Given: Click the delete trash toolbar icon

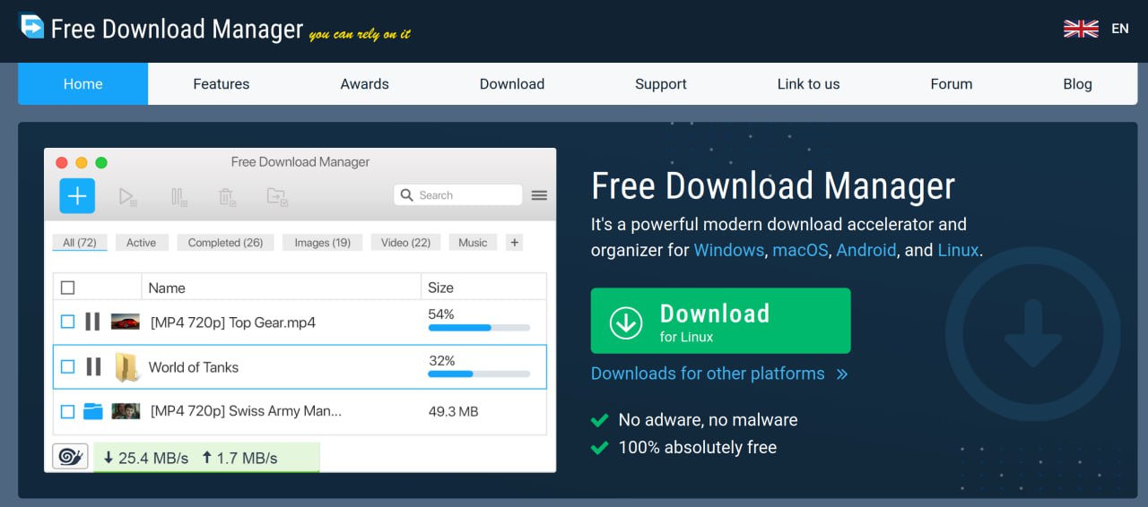Looking at the screenshot, I should pos(228,196).
